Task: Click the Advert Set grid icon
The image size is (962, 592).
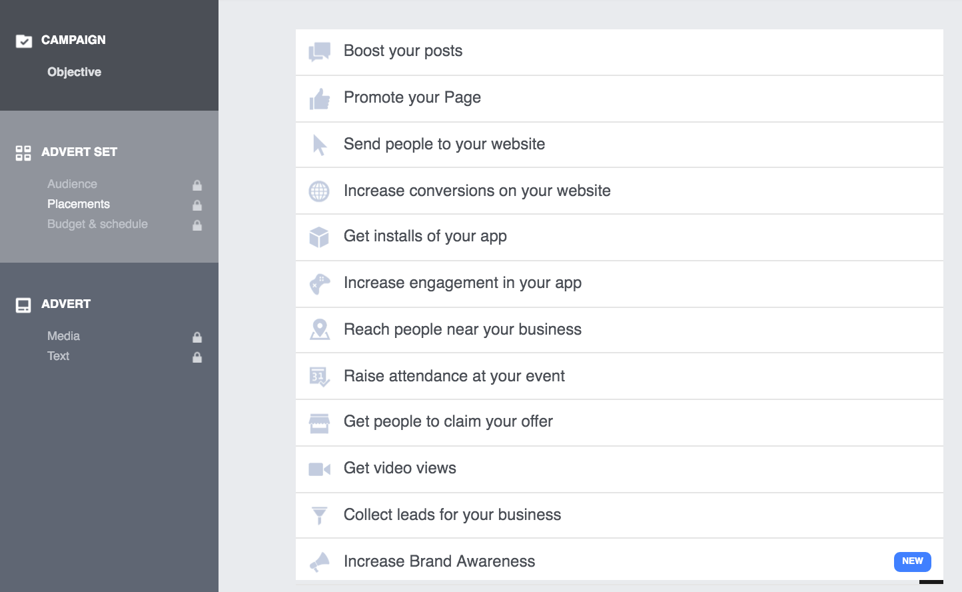Action: click(23, 153)
